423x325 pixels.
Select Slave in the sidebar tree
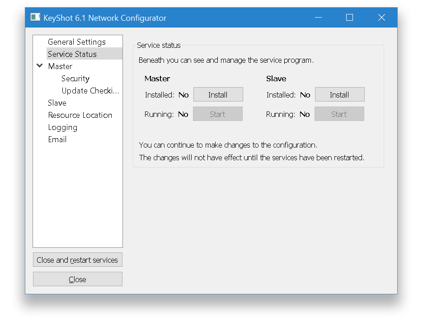[x=57, y=102]
